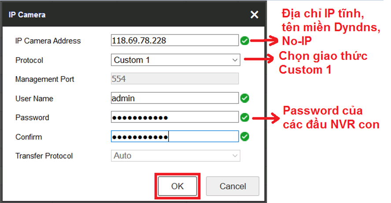Click the Management Port field showing 554
Image resolution: width=391 pixels, height=203 pixels.
(x=174, y=79)
